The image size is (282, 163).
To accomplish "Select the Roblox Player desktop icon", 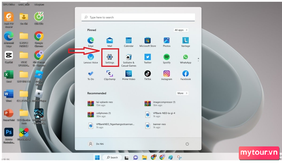I will [x=39, y=96].
